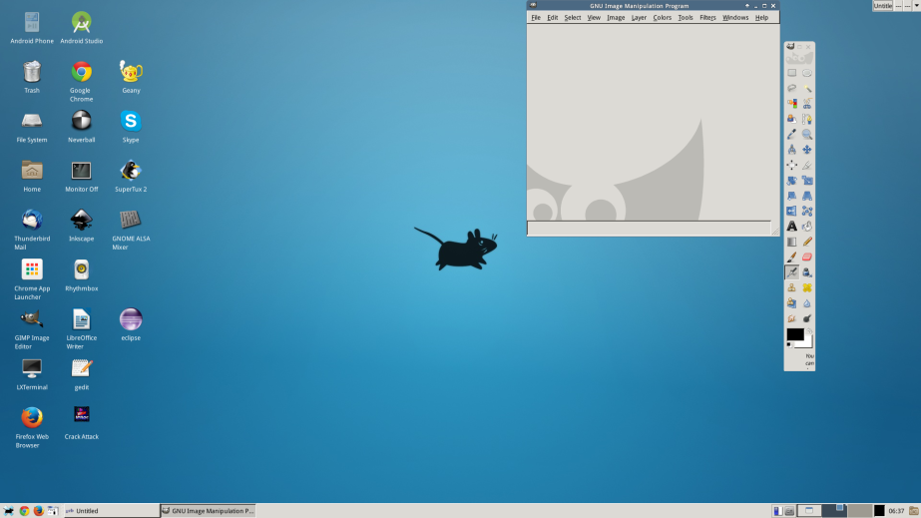Image resolution: width=921 pixels, height=518 pixels.
Task: Select the Heal tool
Action: [x=807, y=287]
